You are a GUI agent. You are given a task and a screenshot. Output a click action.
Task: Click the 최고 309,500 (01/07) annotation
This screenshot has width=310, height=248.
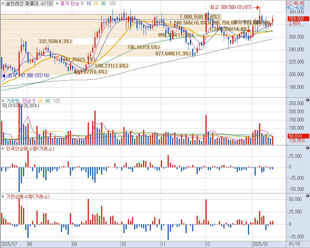pyautogui.click(x=230, y=7)
